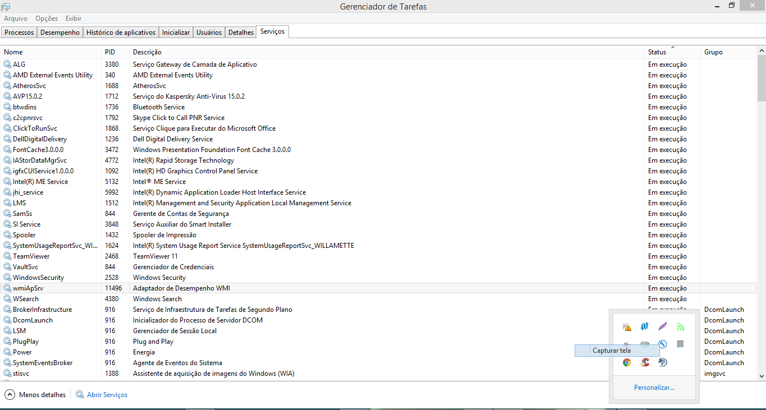Collapse view with Menos detalhes chevron
The width and height of the screenshot is (766, 410).
click(10, 395)
